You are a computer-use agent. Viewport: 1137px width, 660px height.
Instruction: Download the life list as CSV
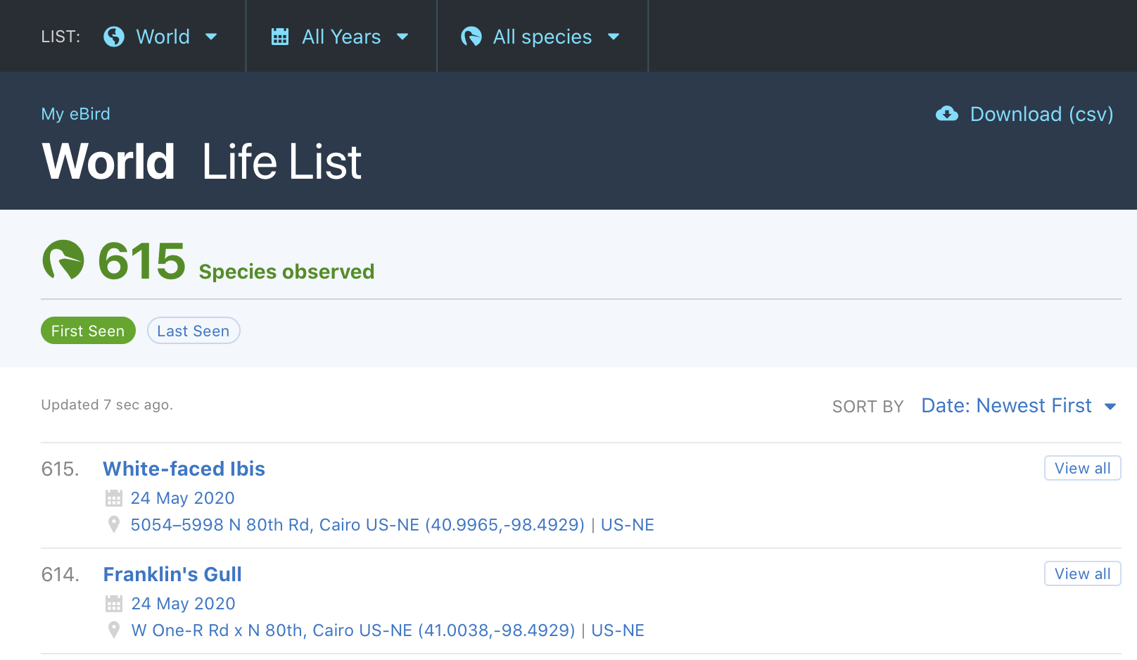1041,113
